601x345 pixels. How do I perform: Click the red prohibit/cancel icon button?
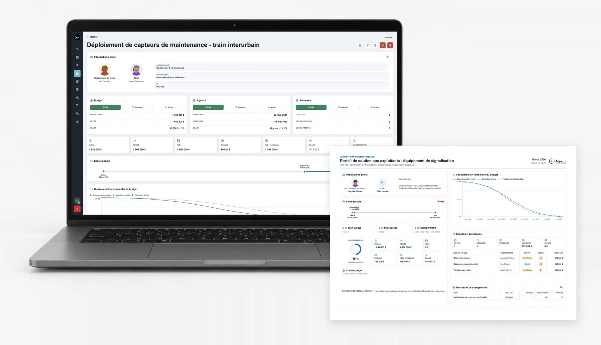click(x=383, y=45)
